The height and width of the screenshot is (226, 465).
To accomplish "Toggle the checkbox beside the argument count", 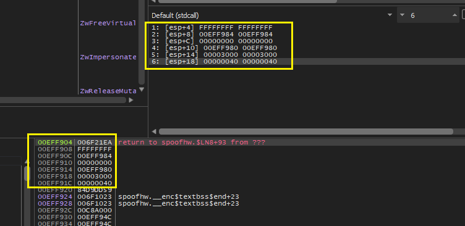I will coord(464,15).
